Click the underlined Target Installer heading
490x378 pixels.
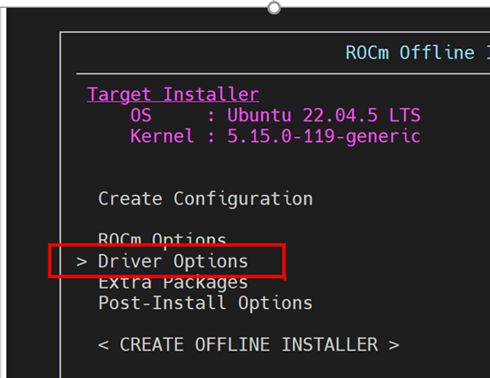(173, 95)
